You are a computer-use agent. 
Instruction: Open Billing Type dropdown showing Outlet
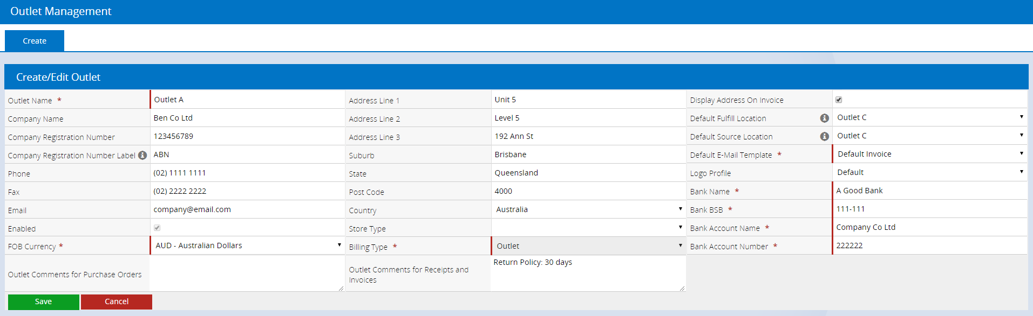click(589, 246)
